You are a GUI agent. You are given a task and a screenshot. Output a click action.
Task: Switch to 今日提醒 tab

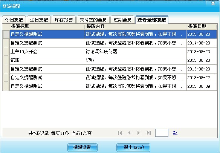[x=14, y=20]
